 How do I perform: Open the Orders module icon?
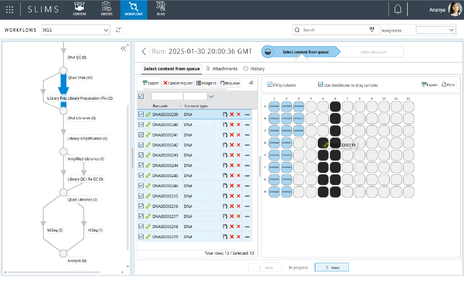pos(107,9)
